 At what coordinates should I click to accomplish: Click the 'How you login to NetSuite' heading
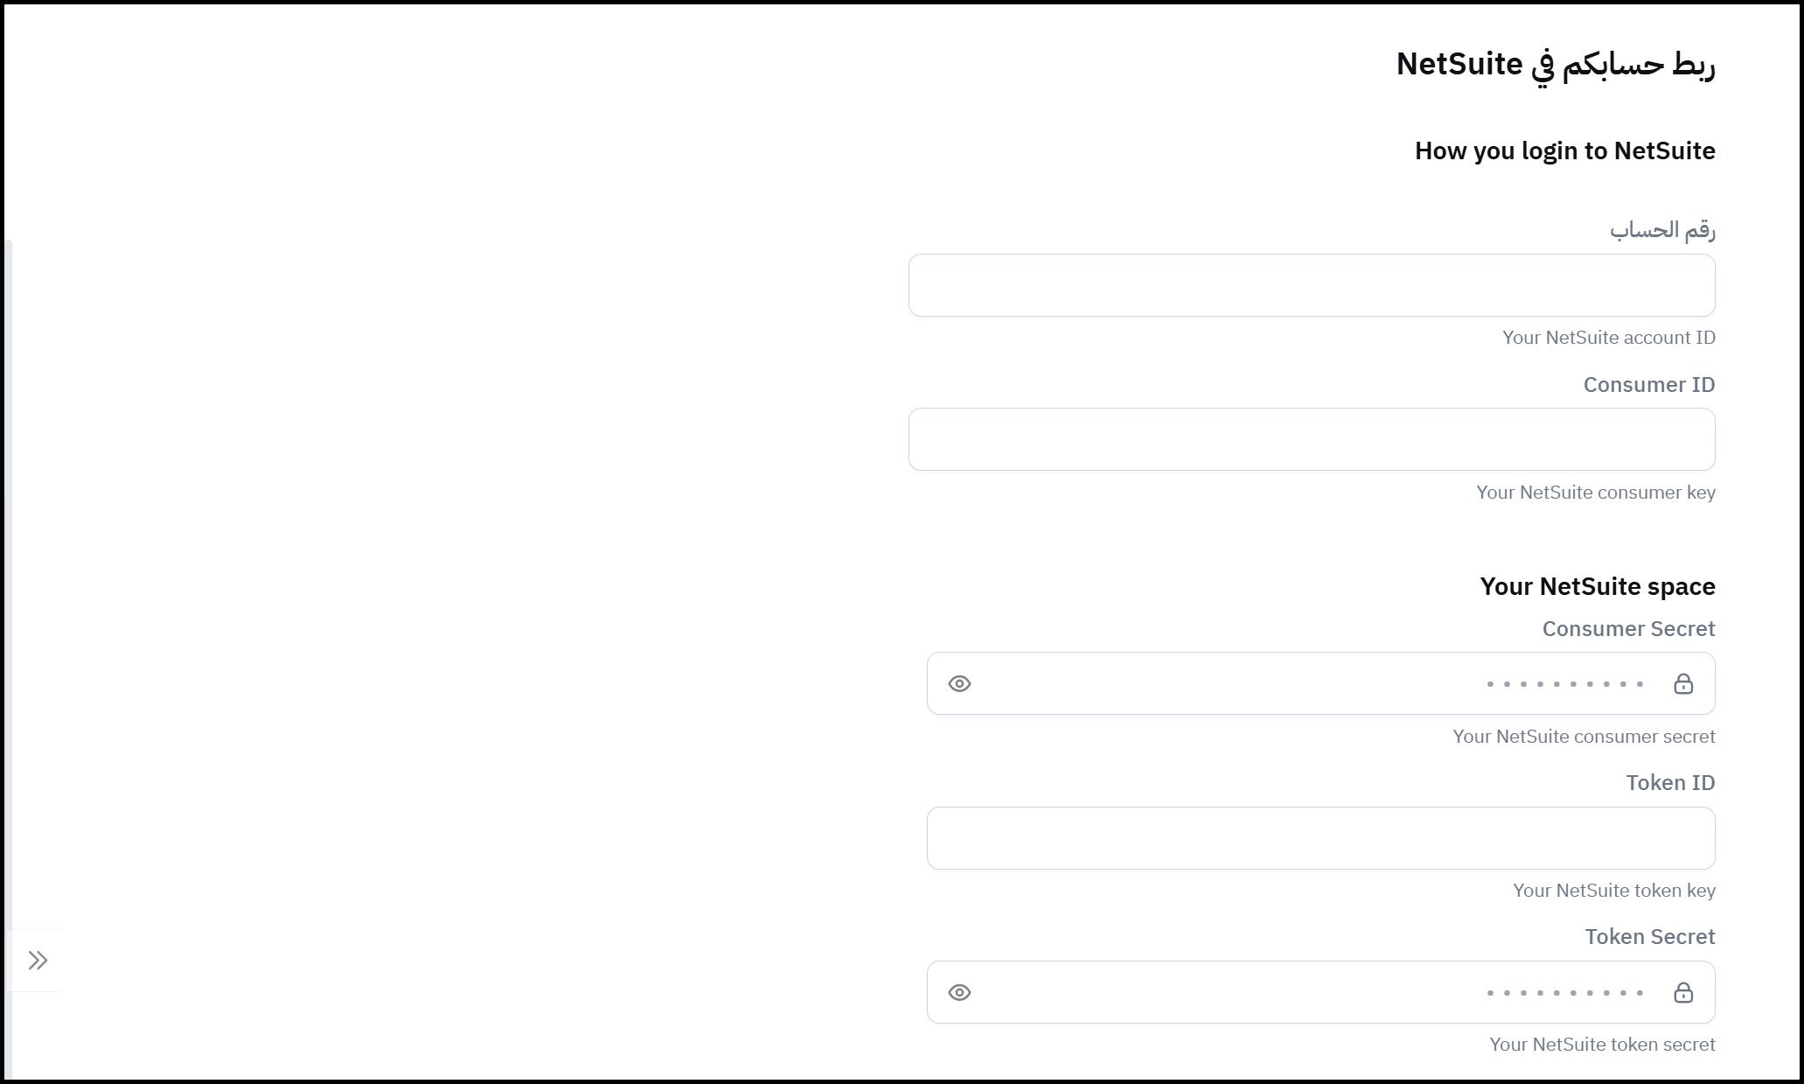tap(1564, 150)
